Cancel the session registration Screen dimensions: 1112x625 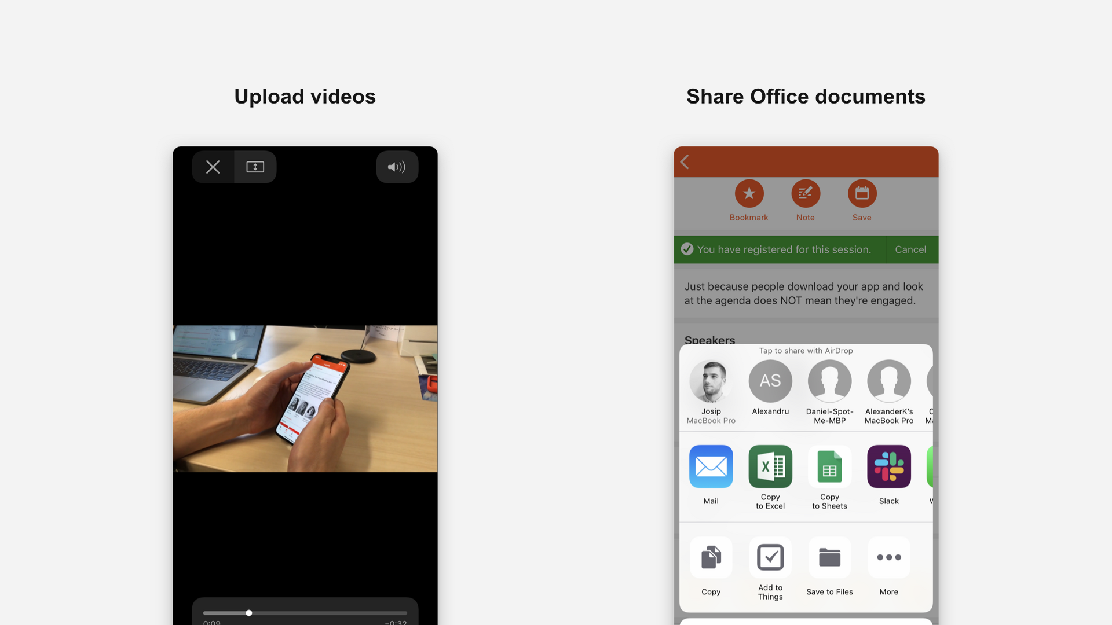(x=910, y=249)
